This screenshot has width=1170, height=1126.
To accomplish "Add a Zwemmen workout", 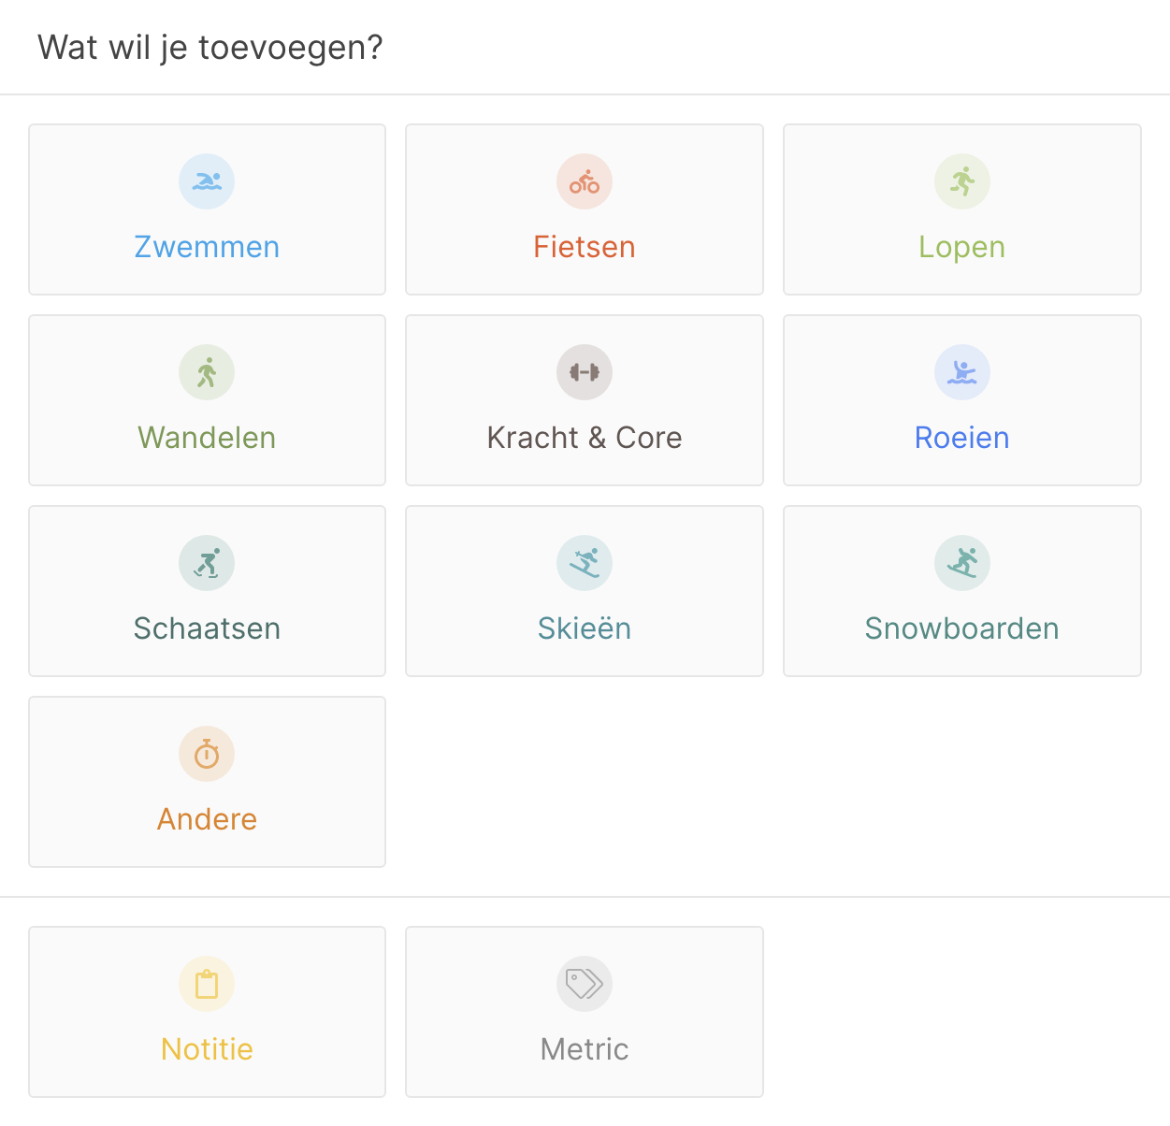I will click(x=207, y=209).
